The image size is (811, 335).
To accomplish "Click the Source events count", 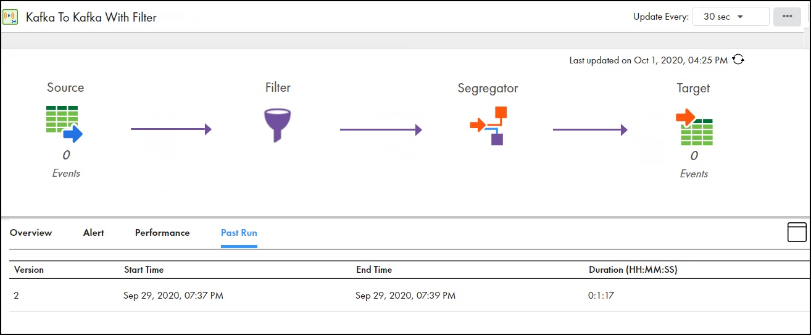I will (x=66, y=155).
